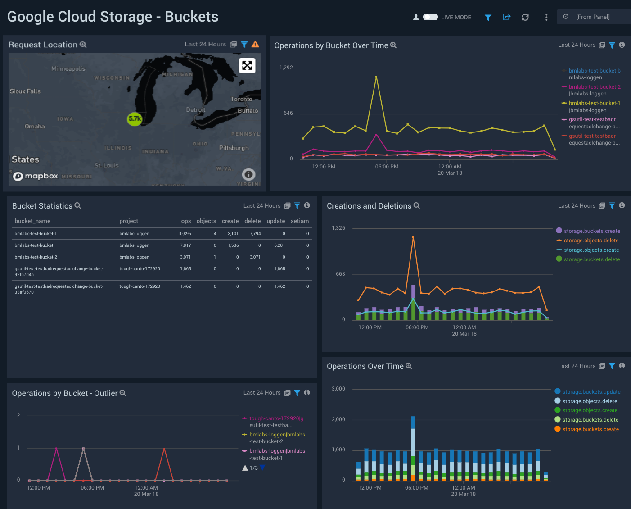Screen dimensions: 631x509
Task: Click the blue filter icon next to LIVE MODE
Action: coord(488,17)
